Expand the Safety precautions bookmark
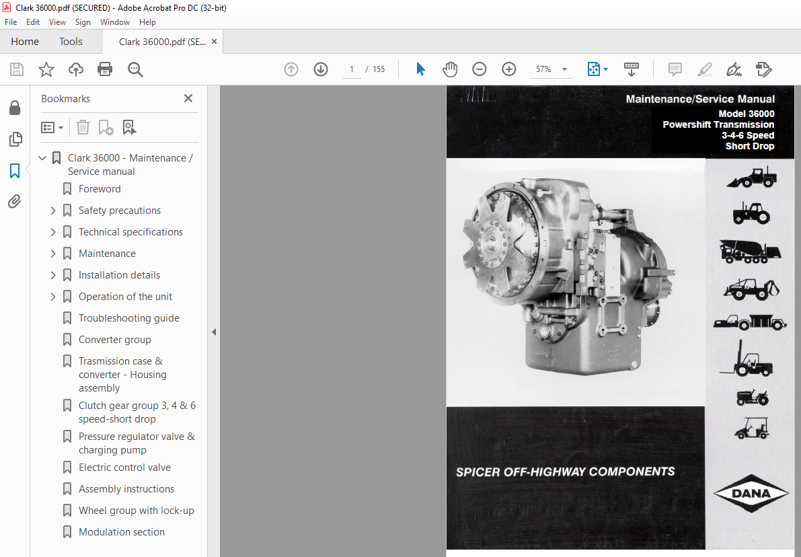The width and height of the screenshot is (801, 557). pyautogui.click(x=53, y=211)
